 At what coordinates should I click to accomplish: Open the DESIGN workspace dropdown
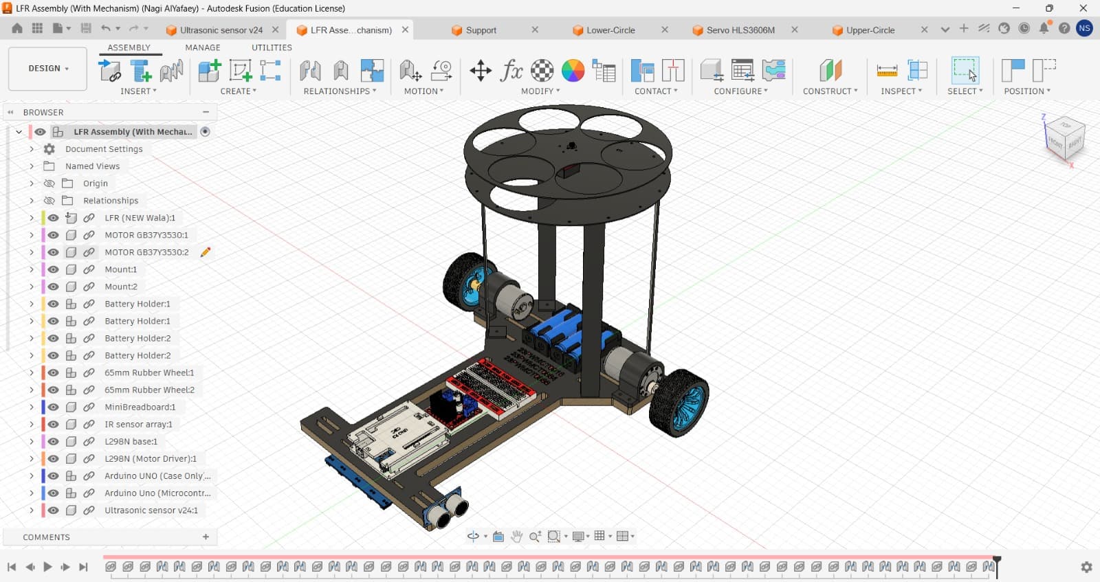pyautogui.click(x=48, y=69)
